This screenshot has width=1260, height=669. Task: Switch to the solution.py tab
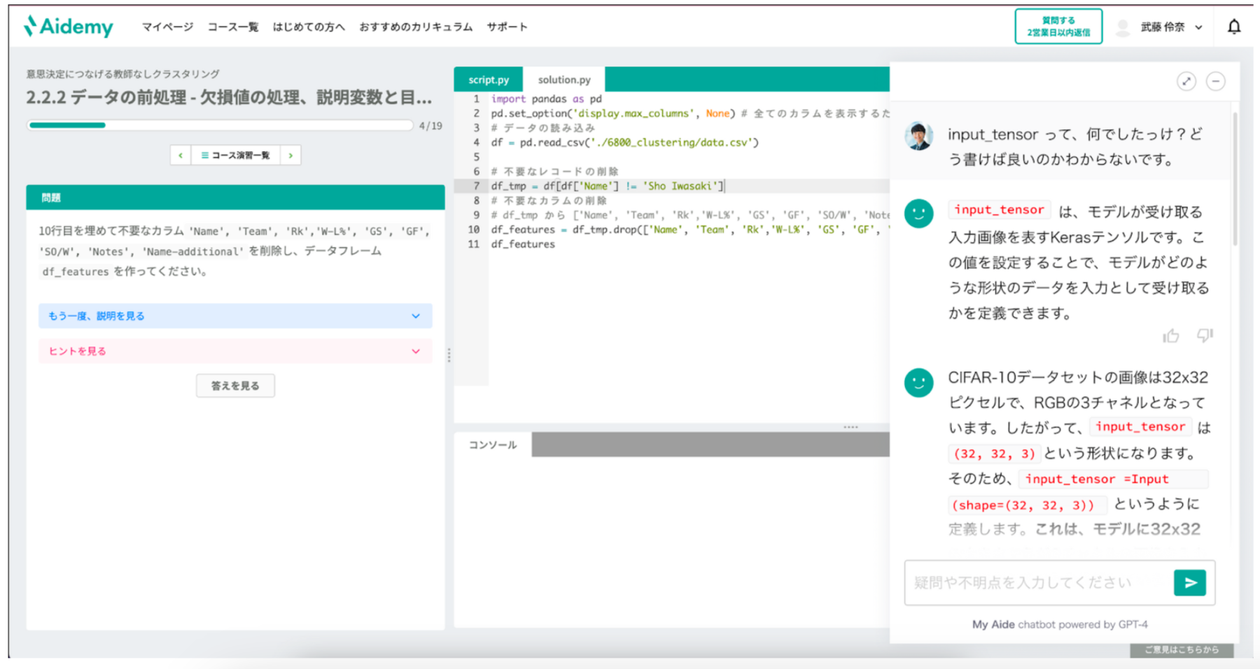[x=563, y=79]
